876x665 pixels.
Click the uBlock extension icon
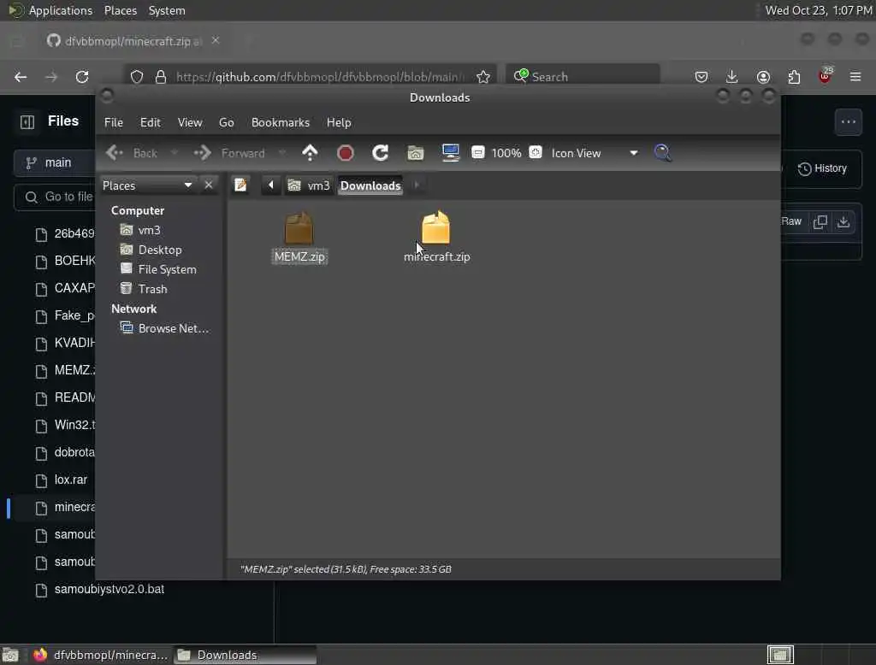pyautogui.click(x=825, y=76)
